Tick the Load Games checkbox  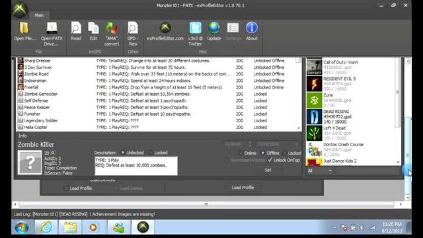pyautogui.click(x=116, y=188)
